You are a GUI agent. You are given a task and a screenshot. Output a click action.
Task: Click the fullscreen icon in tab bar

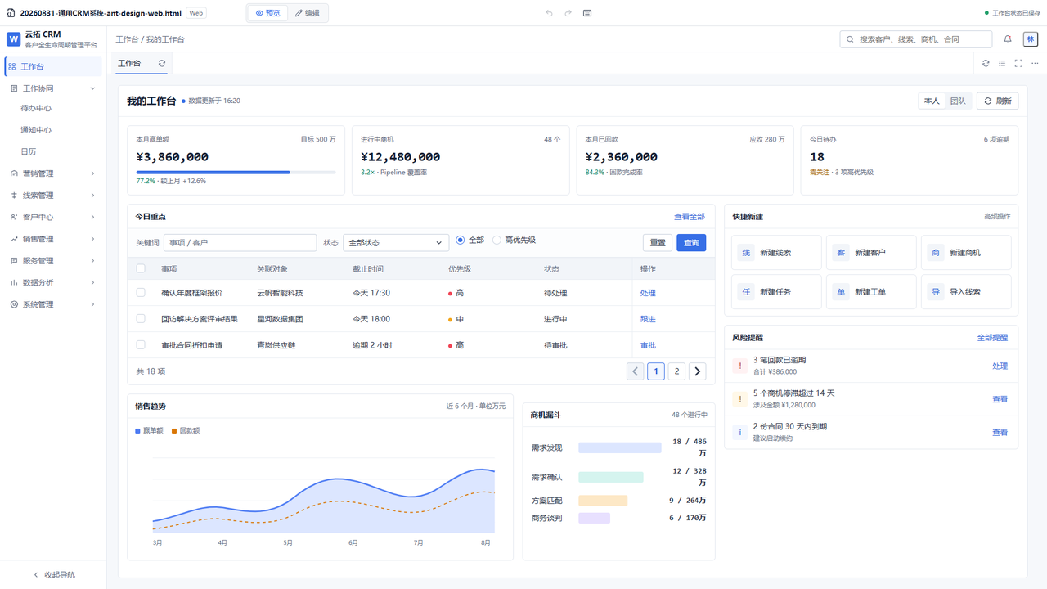click(x=1018, y=63)
